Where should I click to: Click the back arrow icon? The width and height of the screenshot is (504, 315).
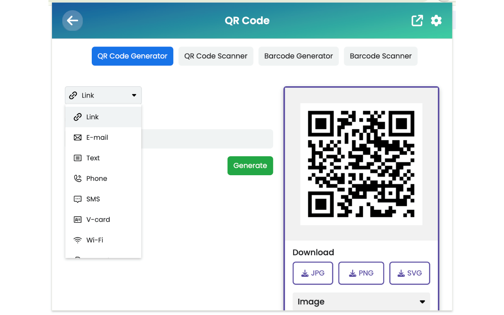coord(72,20)
